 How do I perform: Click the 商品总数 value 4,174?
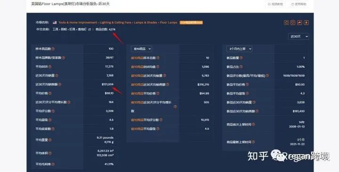[112, 29]
